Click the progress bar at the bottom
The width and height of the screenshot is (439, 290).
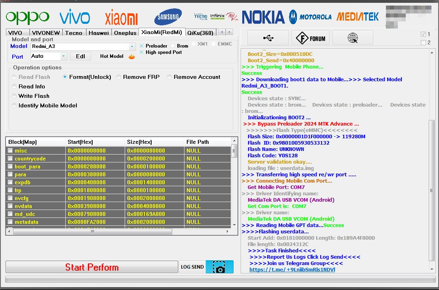[x=220, y=279]
